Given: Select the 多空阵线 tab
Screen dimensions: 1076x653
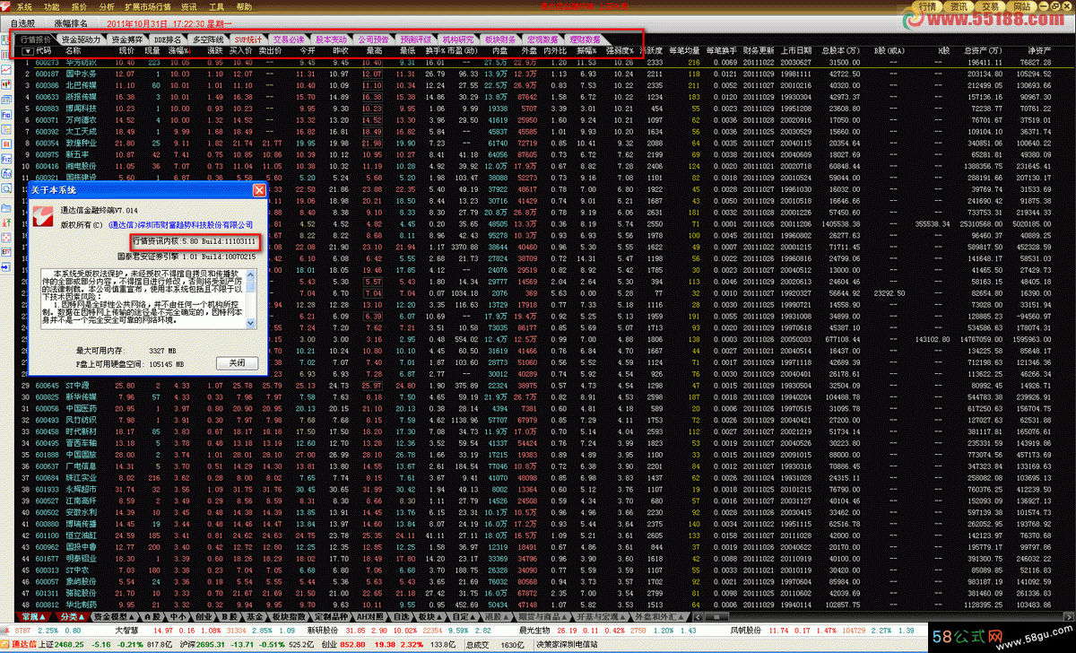Looking at the screenshot, I should [x=206, y=39].
